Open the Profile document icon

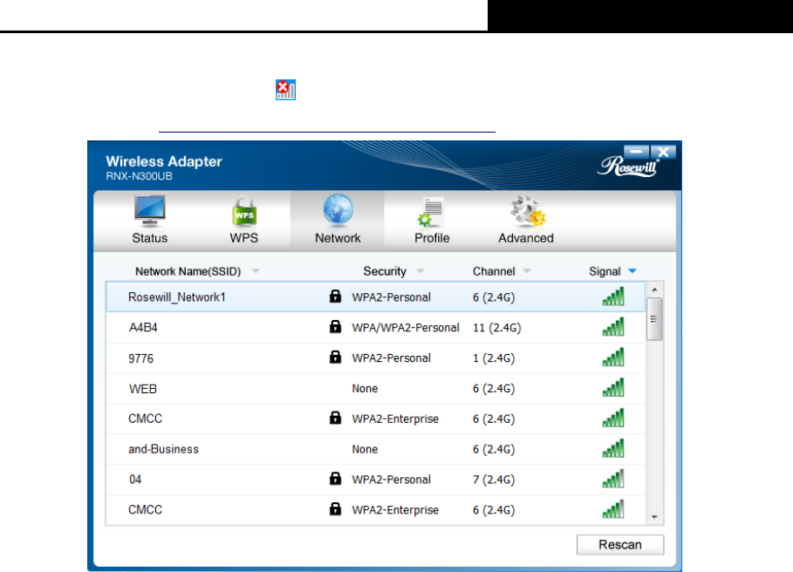tap(430, 212)
